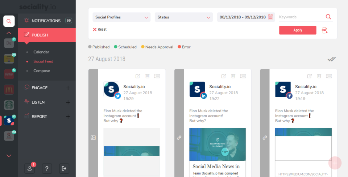Open the 19:22 LinkedIn post externally
The height and width of the screenshot is (177, 348).
pos(224,76)
